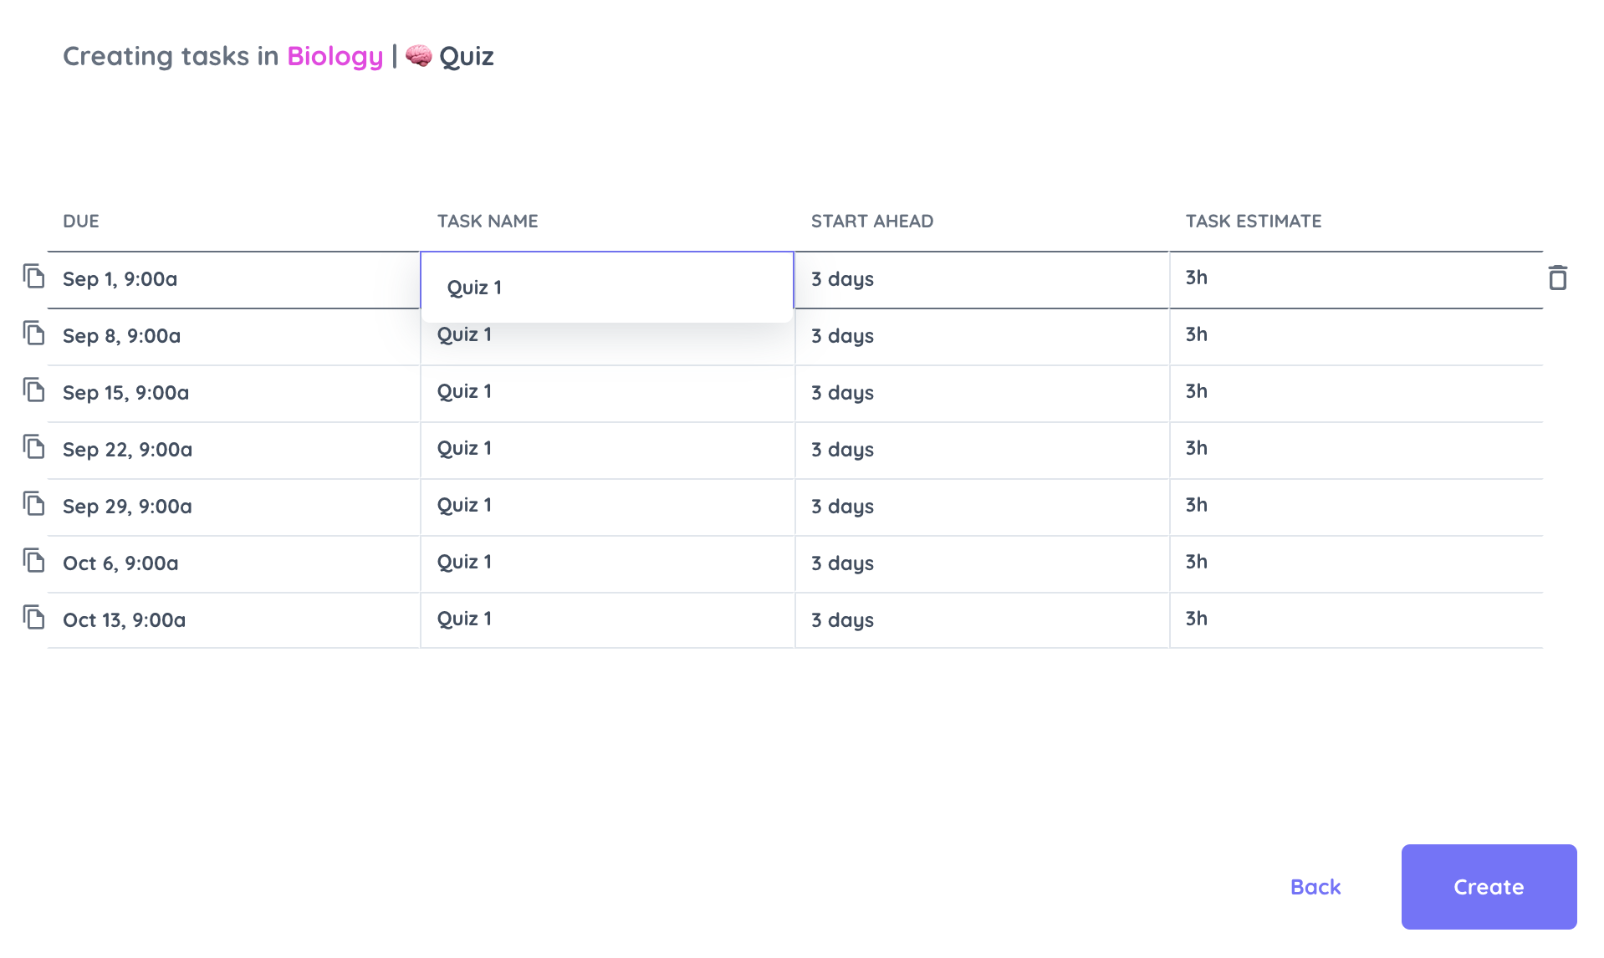Select the Sep 22, 9:00a due date
1604x958 pixels.
click(233, 450)
